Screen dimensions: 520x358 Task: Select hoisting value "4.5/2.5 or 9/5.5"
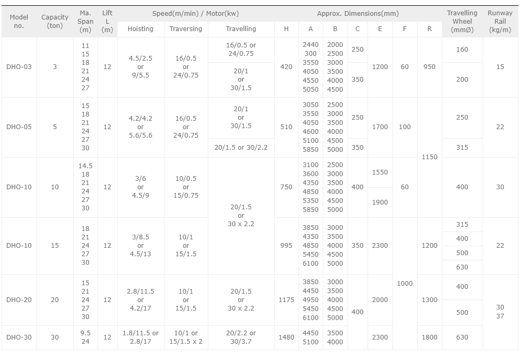(141, 66)
